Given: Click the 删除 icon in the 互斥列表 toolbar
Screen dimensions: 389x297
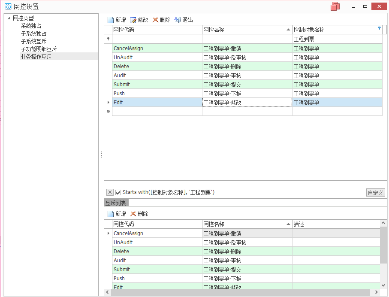Looking at the screenshot, I should pos(133,214).
